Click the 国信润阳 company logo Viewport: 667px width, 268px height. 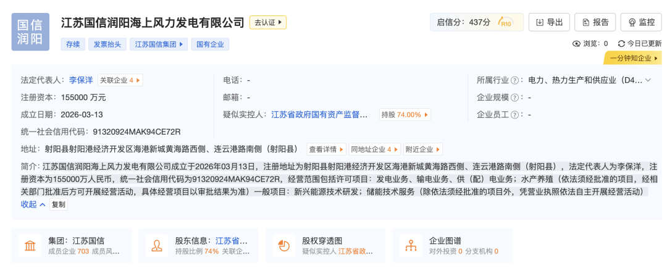pos(30,33)
